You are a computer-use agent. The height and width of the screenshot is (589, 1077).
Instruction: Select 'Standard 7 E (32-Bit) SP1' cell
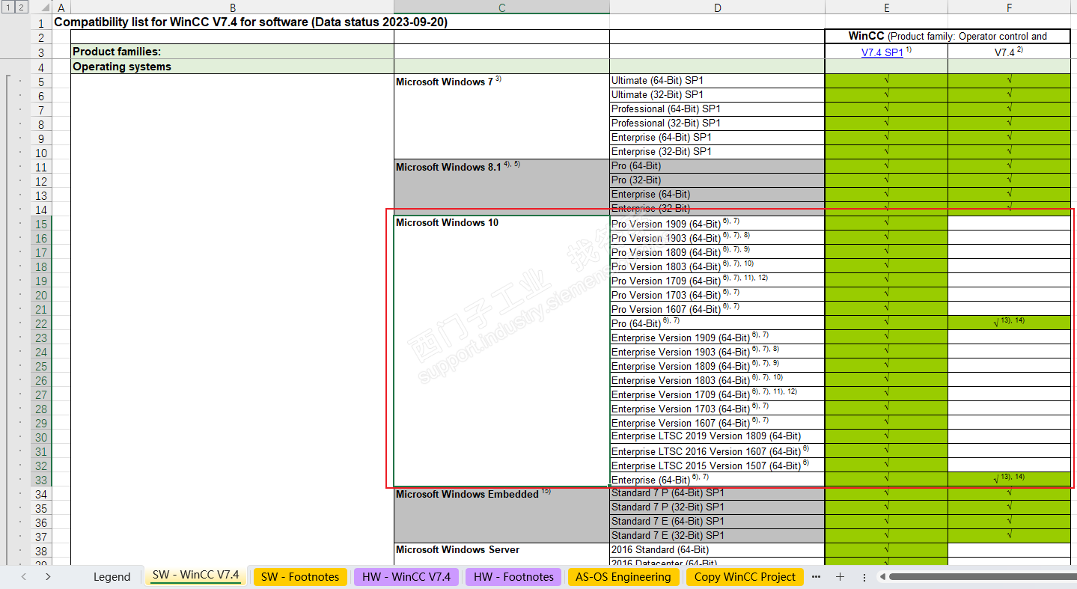coord(717,536)
